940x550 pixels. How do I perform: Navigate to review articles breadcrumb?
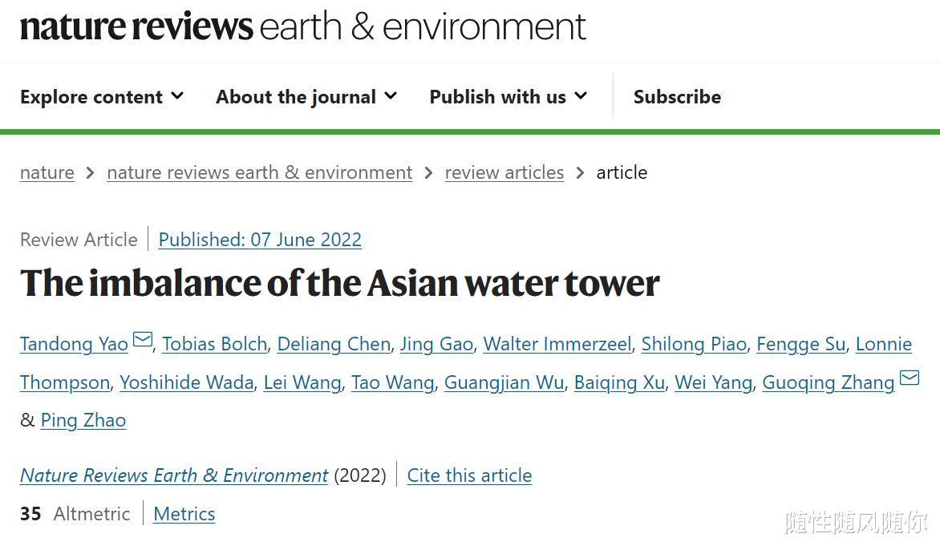pos(504,172)
